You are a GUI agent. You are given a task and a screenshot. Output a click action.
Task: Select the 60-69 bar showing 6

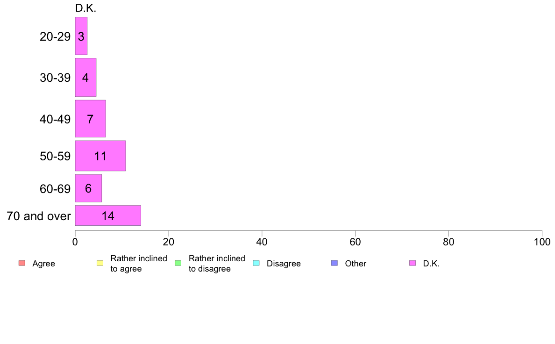coord(88,188)
